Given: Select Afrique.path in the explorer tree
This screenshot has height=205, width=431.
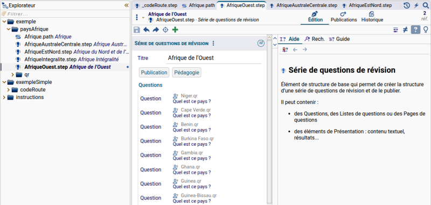Looking at the screenshot, I should 48,37.
